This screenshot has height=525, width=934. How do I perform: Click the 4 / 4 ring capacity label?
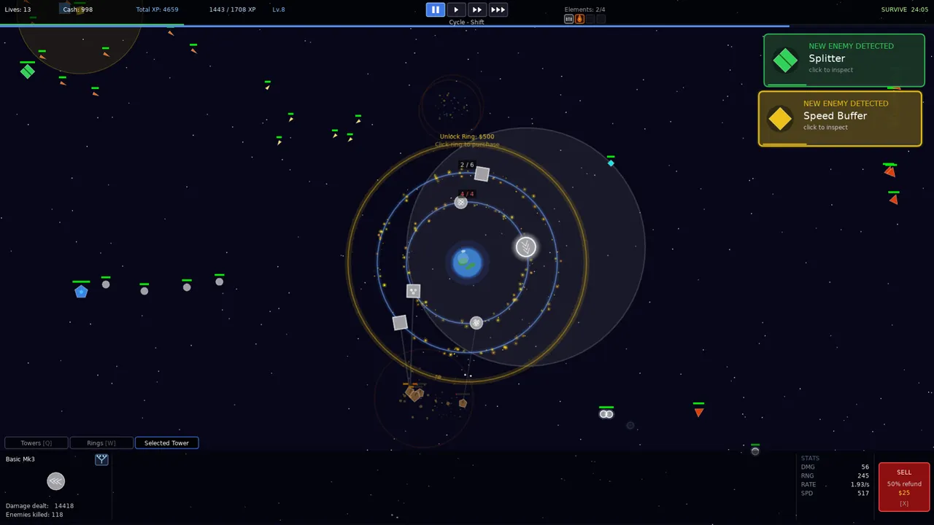[467, 194]
